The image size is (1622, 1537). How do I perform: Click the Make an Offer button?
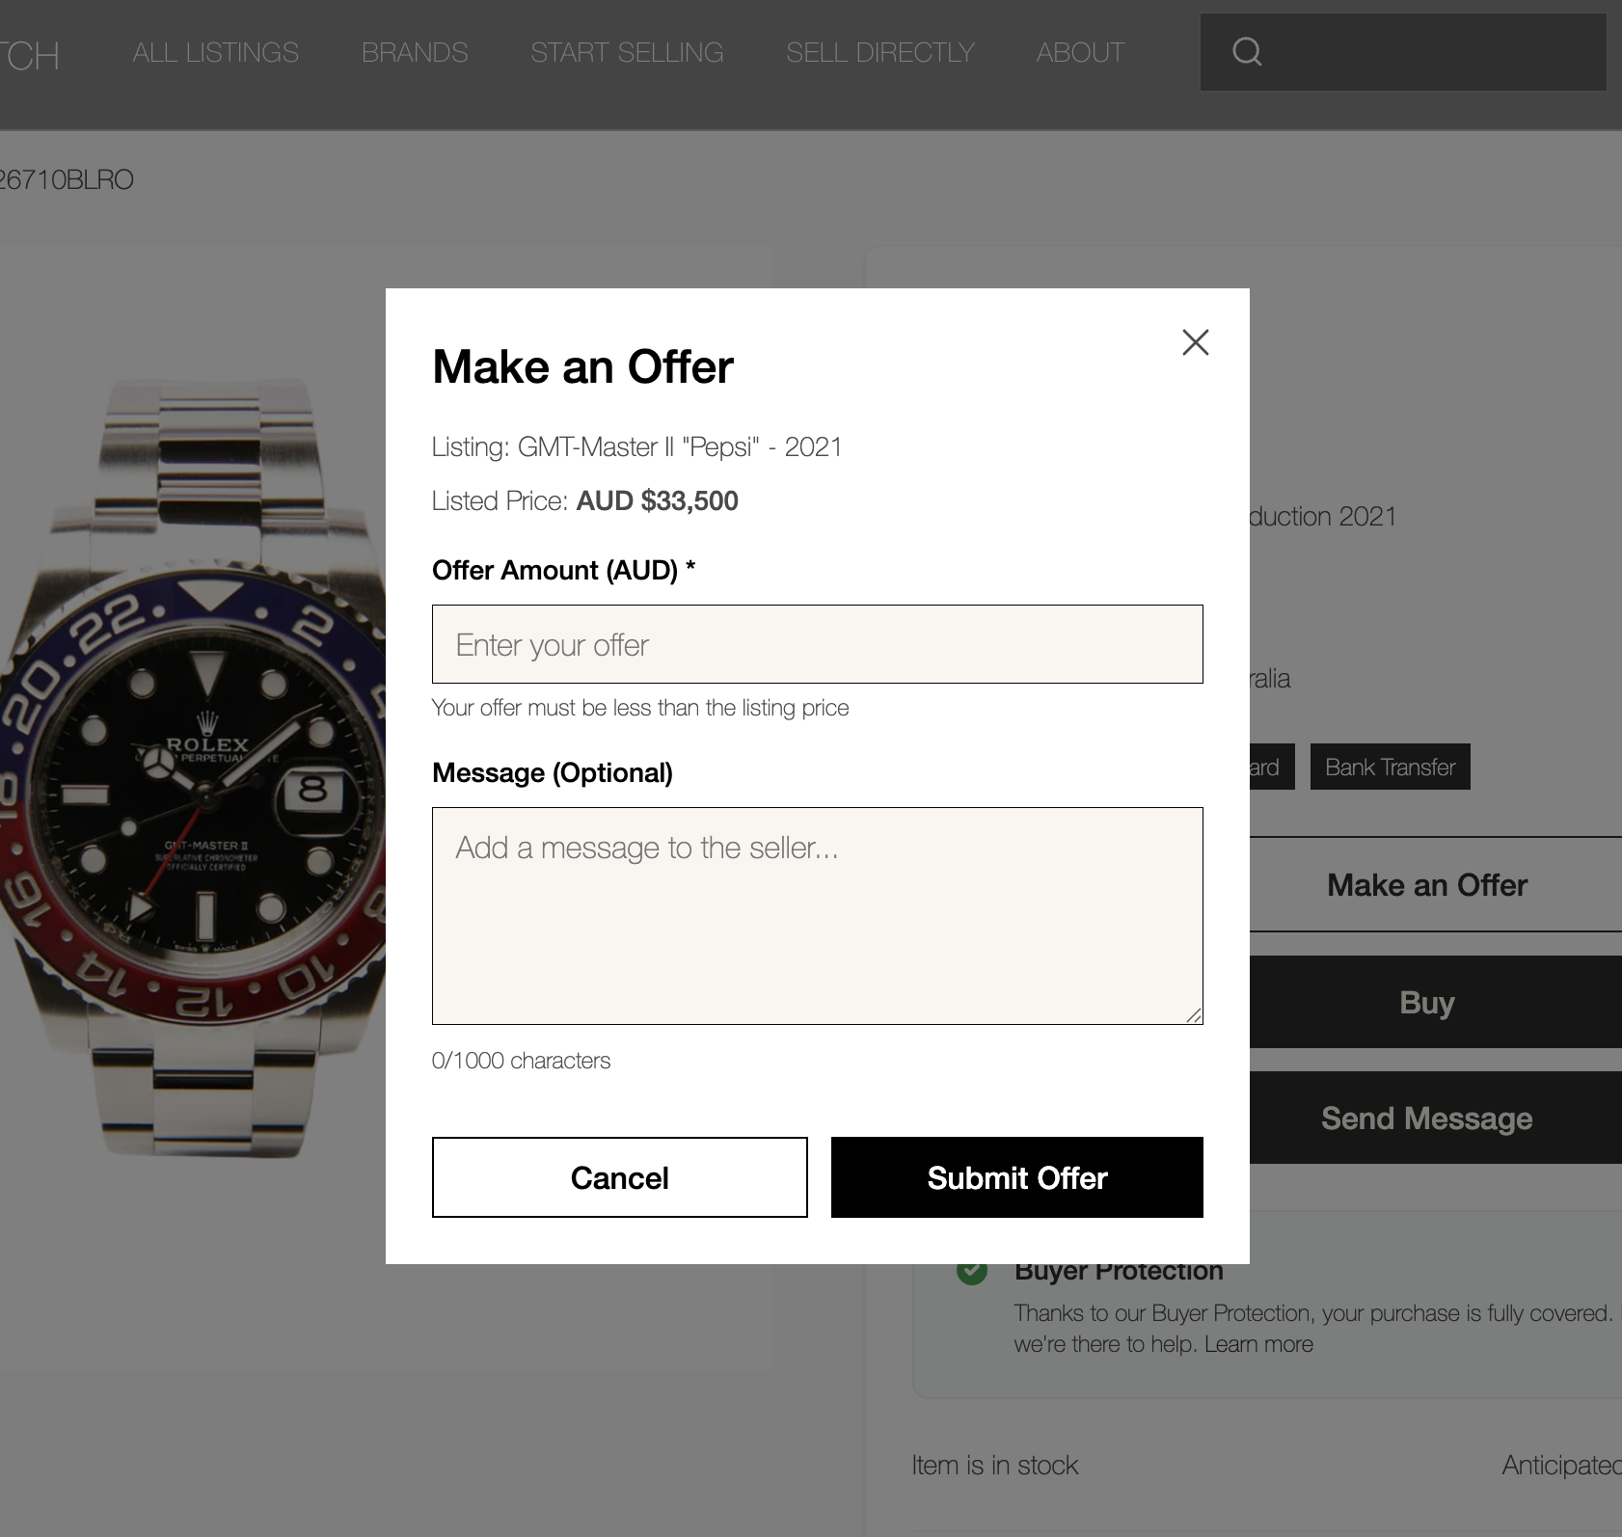point(1427,884)
